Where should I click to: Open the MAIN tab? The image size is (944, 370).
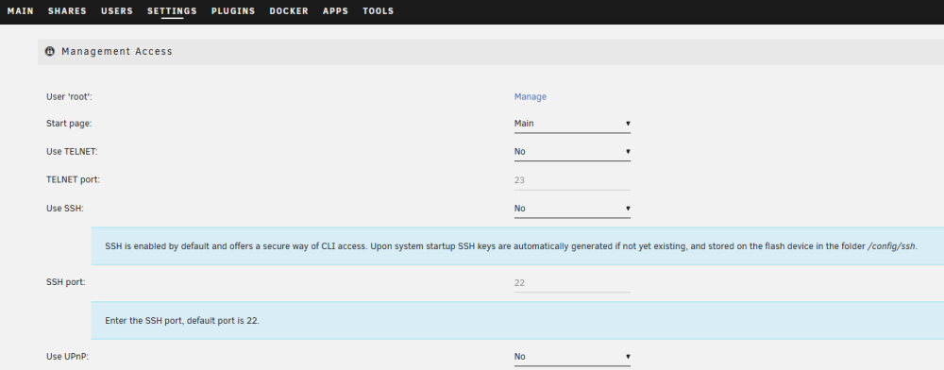click(x=21, y=11)
